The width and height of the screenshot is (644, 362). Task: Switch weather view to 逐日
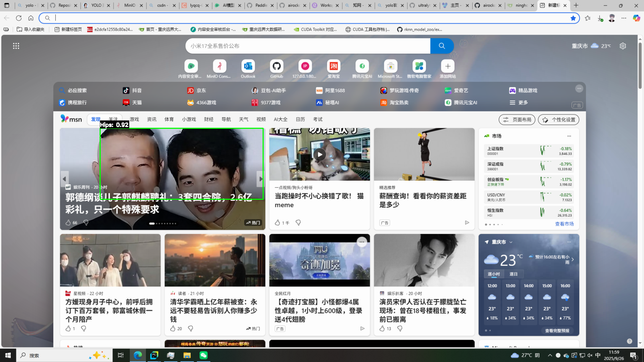(x=513, y=274)
